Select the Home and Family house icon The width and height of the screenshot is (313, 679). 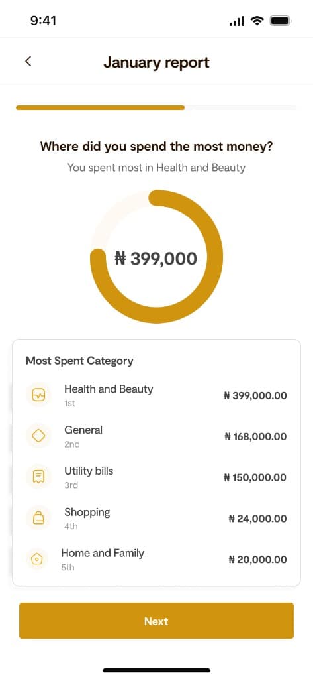37,559
